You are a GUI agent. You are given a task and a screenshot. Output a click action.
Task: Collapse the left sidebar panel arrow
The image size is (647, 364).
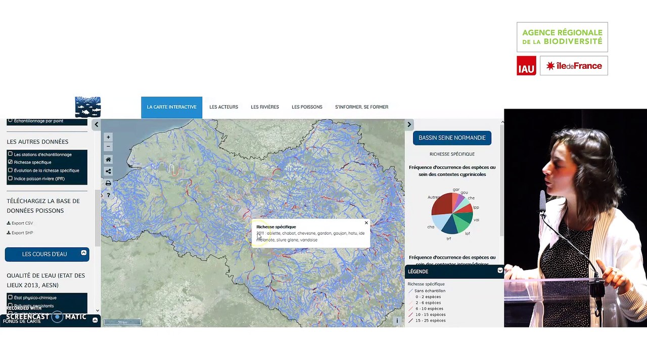tap(96, 124)
